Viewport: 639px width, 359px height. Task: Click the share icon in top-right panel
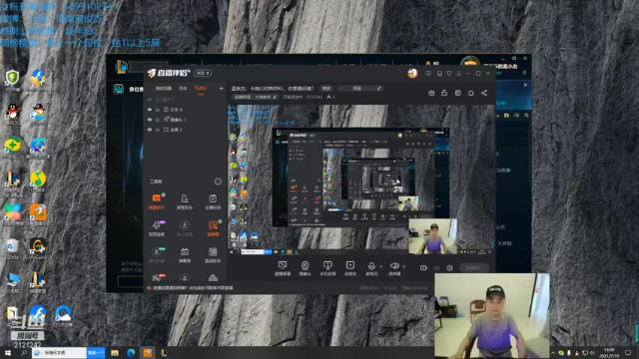(484, 93)
